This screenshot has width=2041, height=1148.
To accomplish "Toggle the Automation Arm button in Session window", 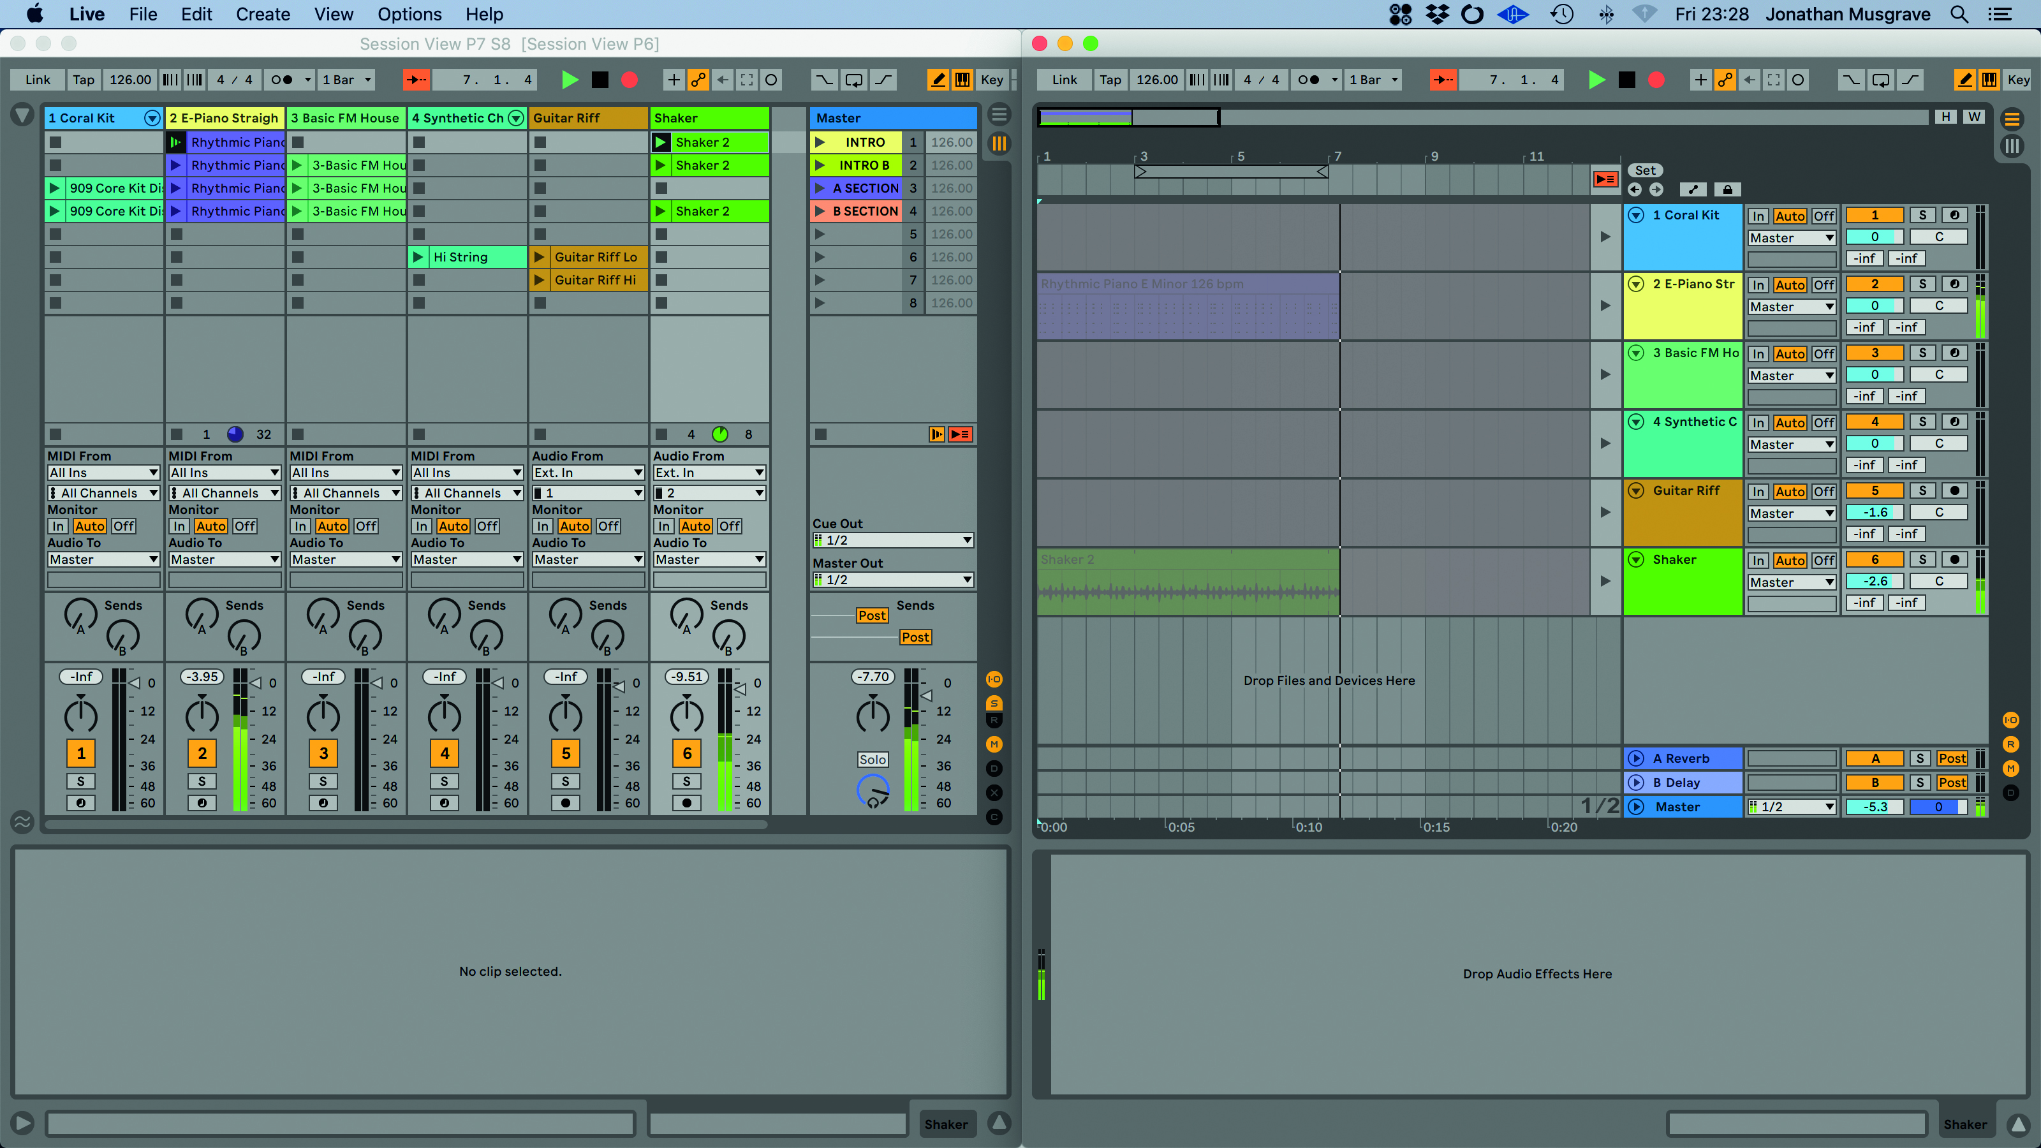I will [698, 79].
